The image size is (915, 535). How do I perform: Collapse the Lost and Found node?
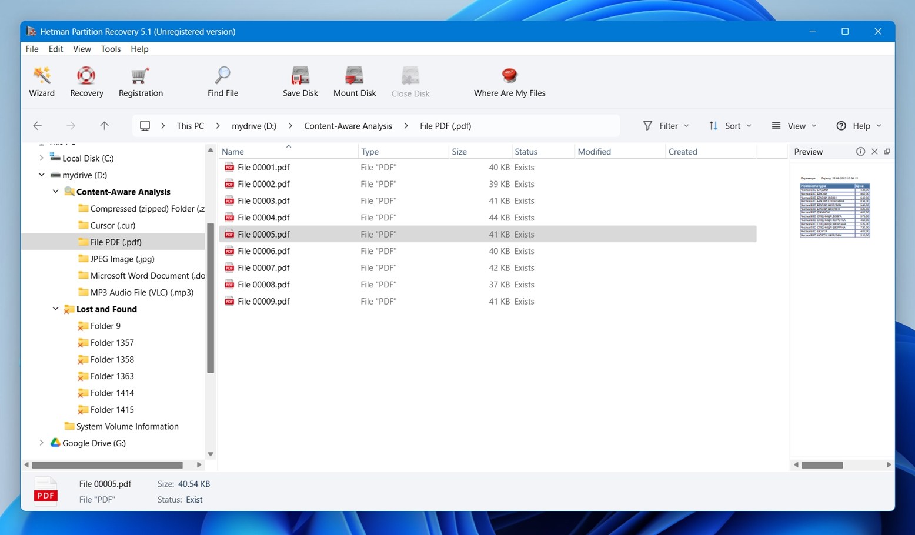tap(55, 309)
